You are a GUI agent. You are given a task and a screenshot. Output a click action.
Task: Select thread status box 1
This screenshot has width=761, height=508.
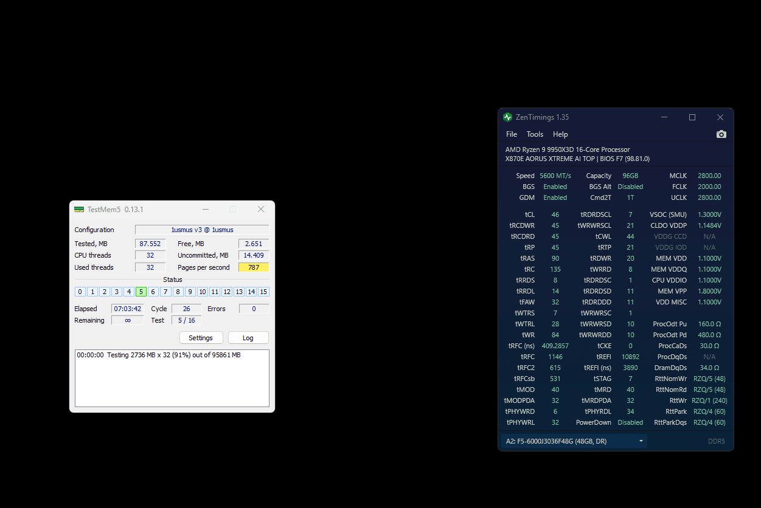(x=92, y=292)
